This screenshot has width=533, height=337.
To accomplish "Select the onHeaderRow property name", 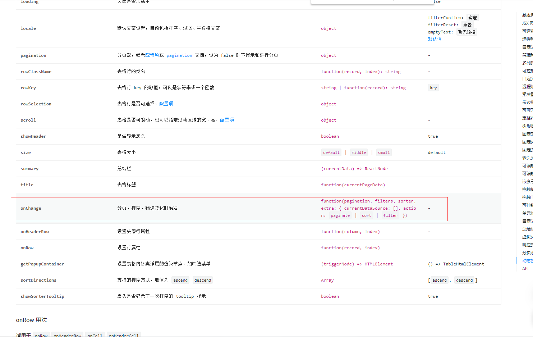I will pyautogui.click(x=35, y=232).
